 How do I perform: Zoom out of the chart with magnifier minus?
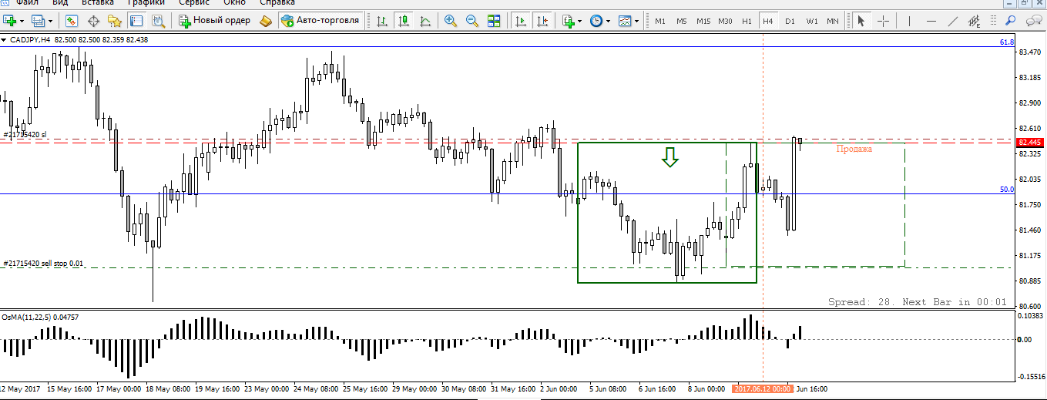click(x=472, y=21)
